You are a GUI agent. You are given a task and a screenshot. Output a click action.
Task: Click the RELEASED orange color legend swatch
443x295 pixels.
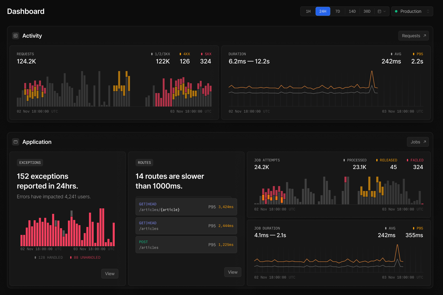point(377,160)
